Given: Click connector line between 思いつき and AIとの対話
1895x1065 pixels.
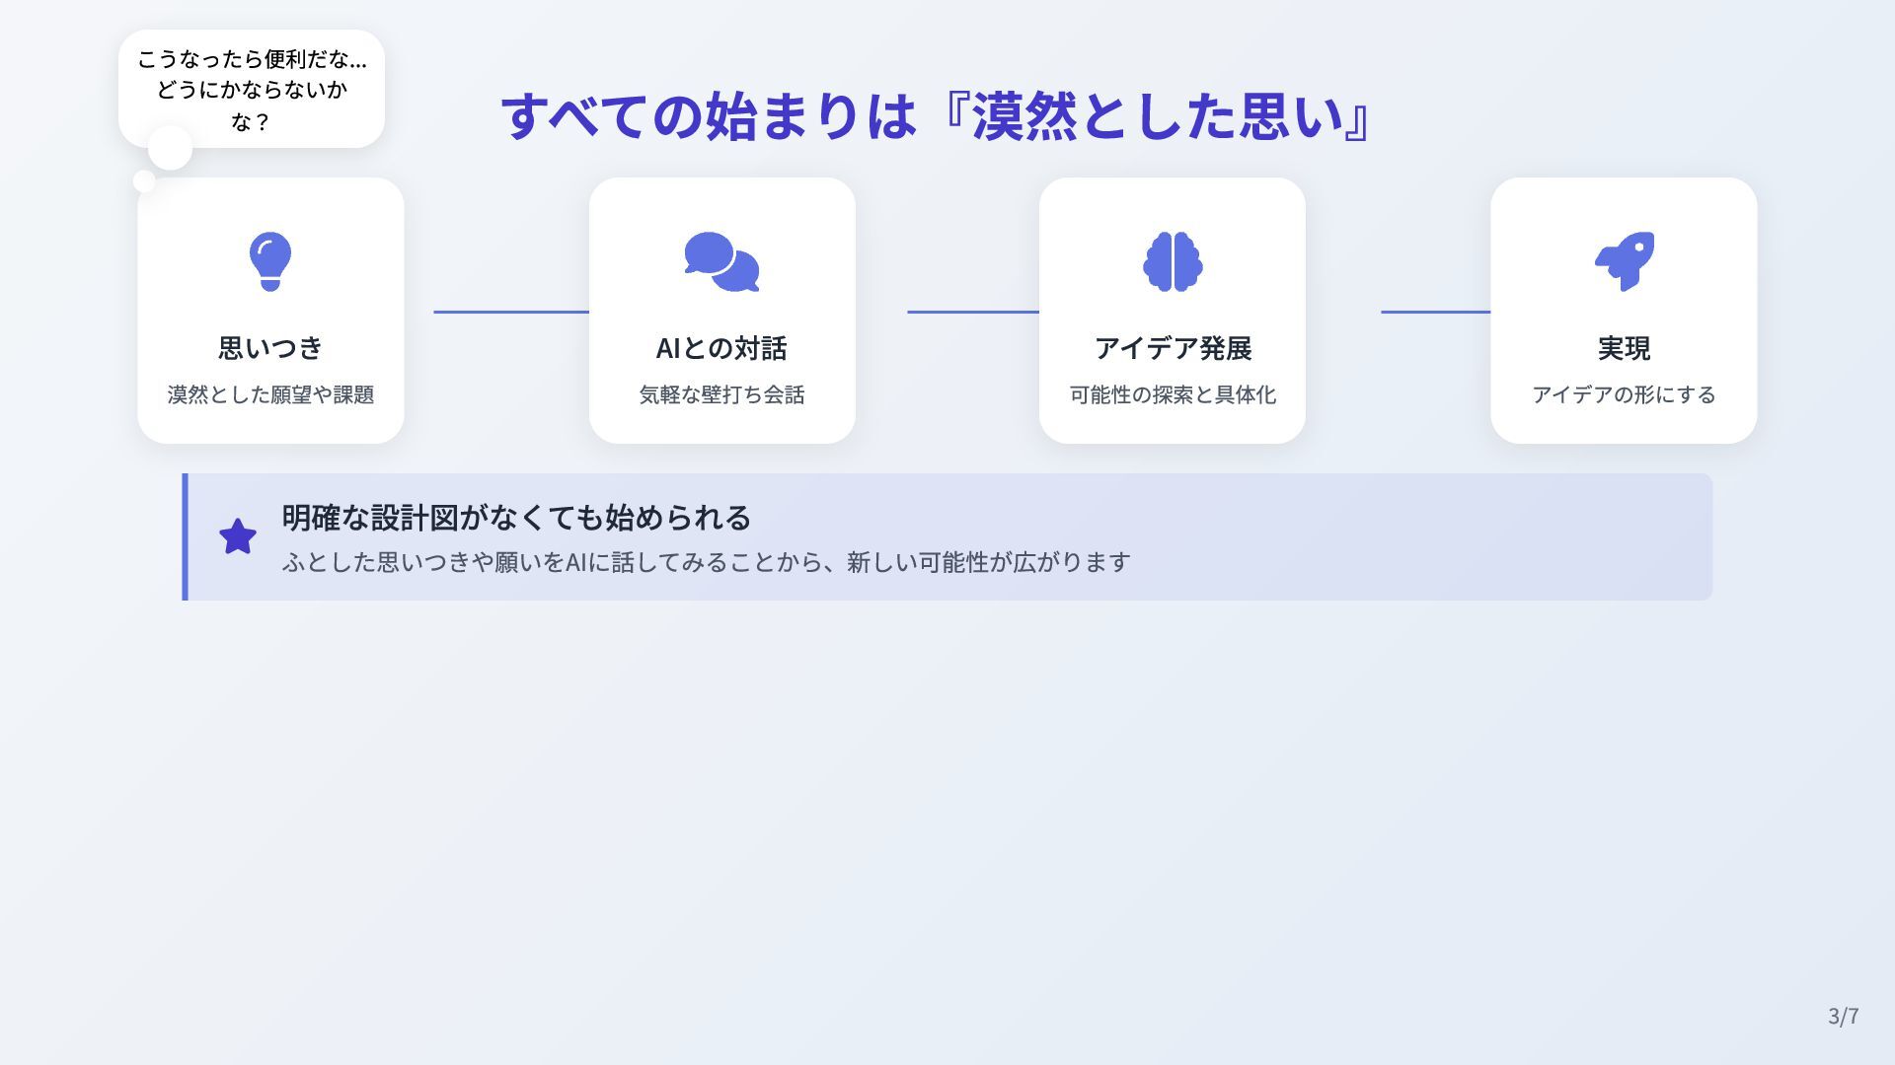Looking at the screenshot, I should click(x=510, y=312).
